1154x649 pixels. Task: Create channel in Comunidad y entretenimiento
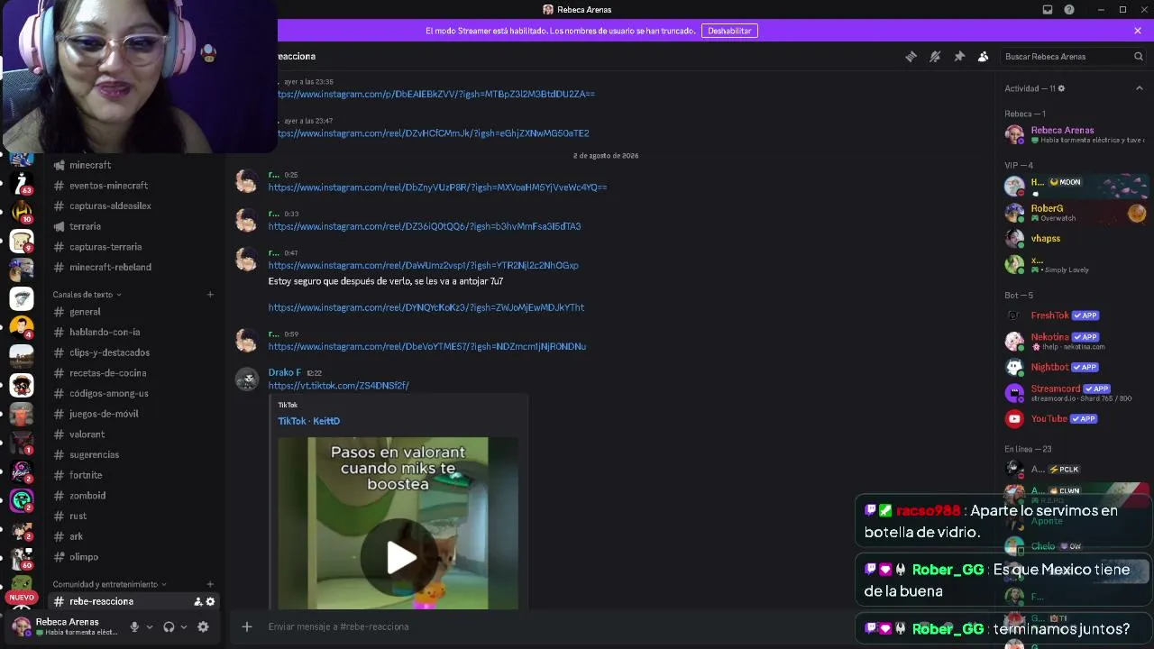210,584
